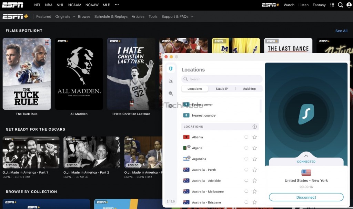Focus the Surfshark location Search field
The image size is (353, 209).
coord(222,79)
